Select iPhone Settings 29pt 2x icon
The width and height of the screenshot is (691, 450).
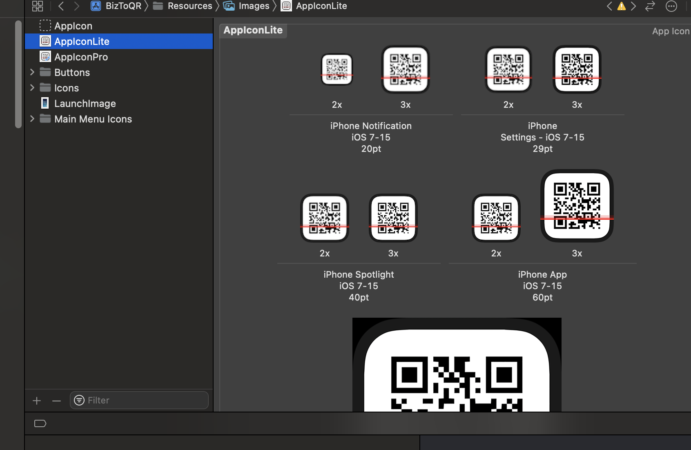pos(508,69)
